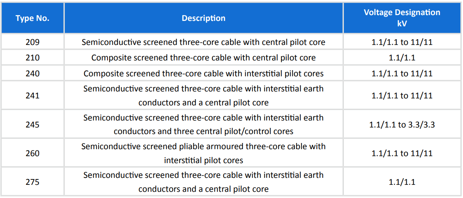Image resolution: width=463 pixels, height=198 pixels.
Task: Select type number 260 cell
Action: coord(33,153)
